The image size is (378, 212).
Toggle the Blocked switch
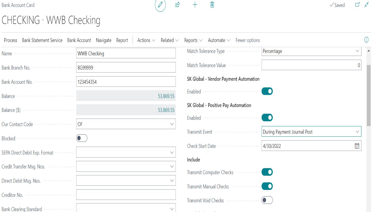pyautogui.click(x=82, y=138)
